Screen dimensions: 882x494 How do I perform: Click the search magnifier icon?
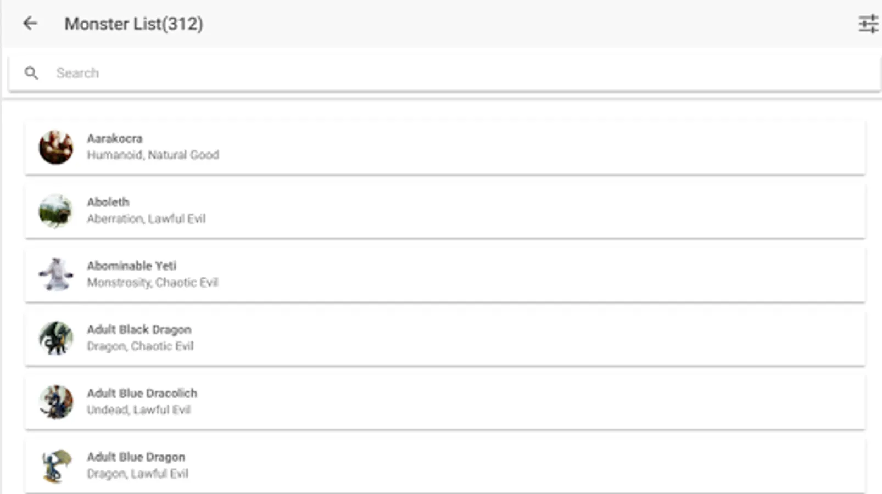point(31,73)
